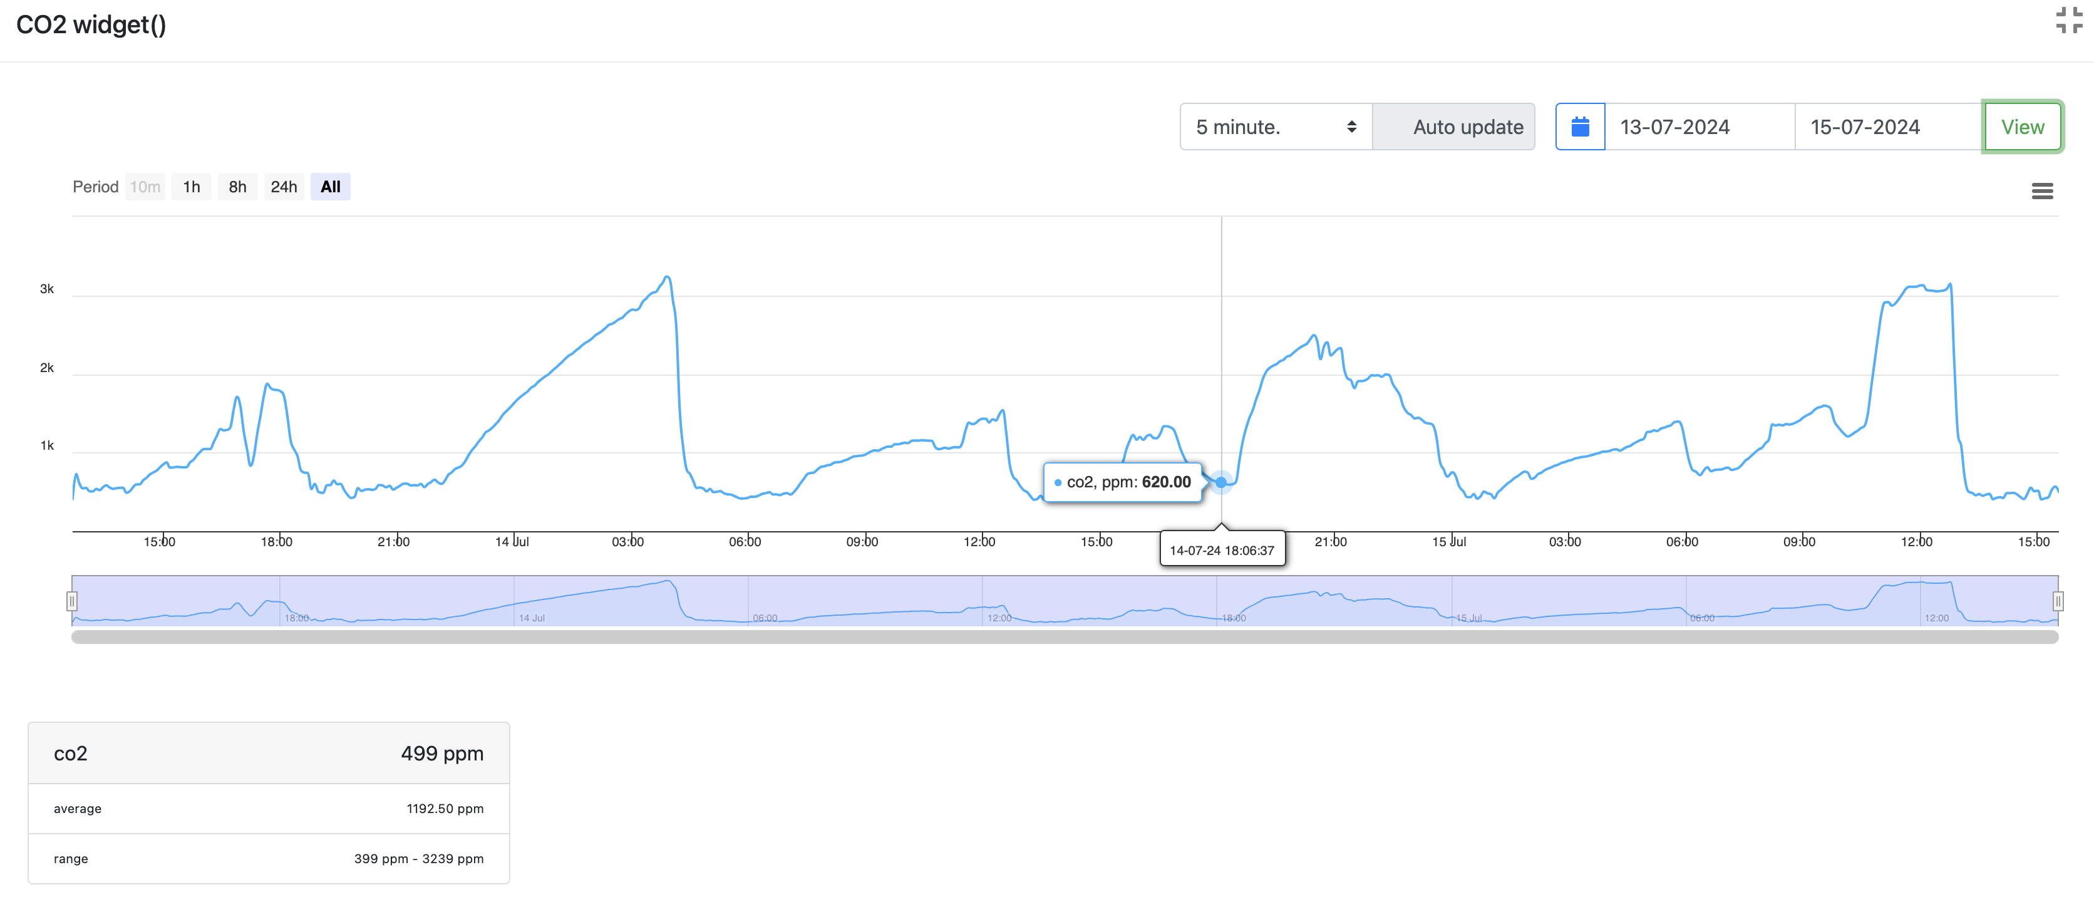Click the 'average' row label
This screenshot has width=2094, height=902.
[x=77, y=809]
